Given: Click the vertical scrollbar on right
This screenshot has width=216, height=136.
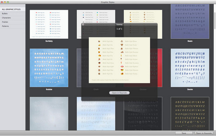Looking at the screenshot, I should [x=215, y=21].
